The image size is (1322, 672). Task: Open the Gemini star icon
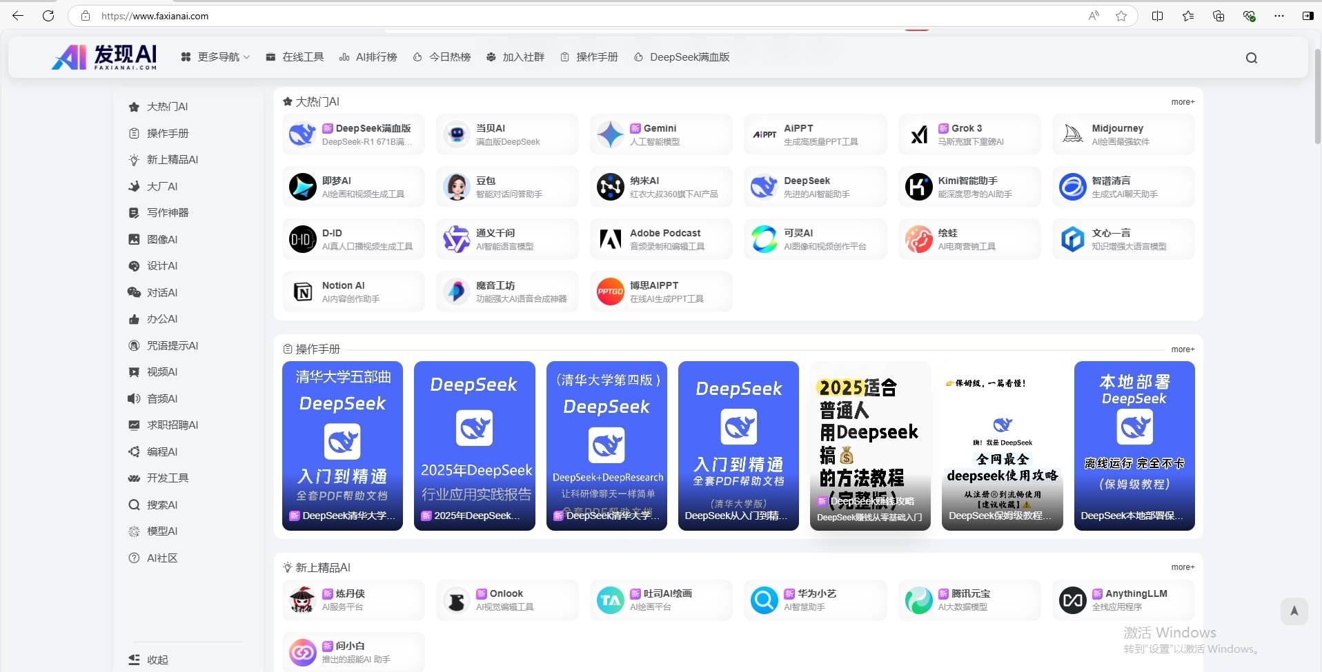(611, 134)
